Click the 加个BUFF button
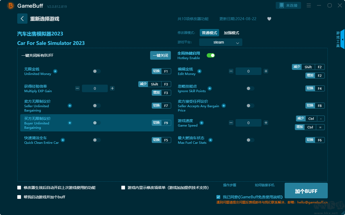This screenshot has width=345, height=215. click(x=306, y=191)
